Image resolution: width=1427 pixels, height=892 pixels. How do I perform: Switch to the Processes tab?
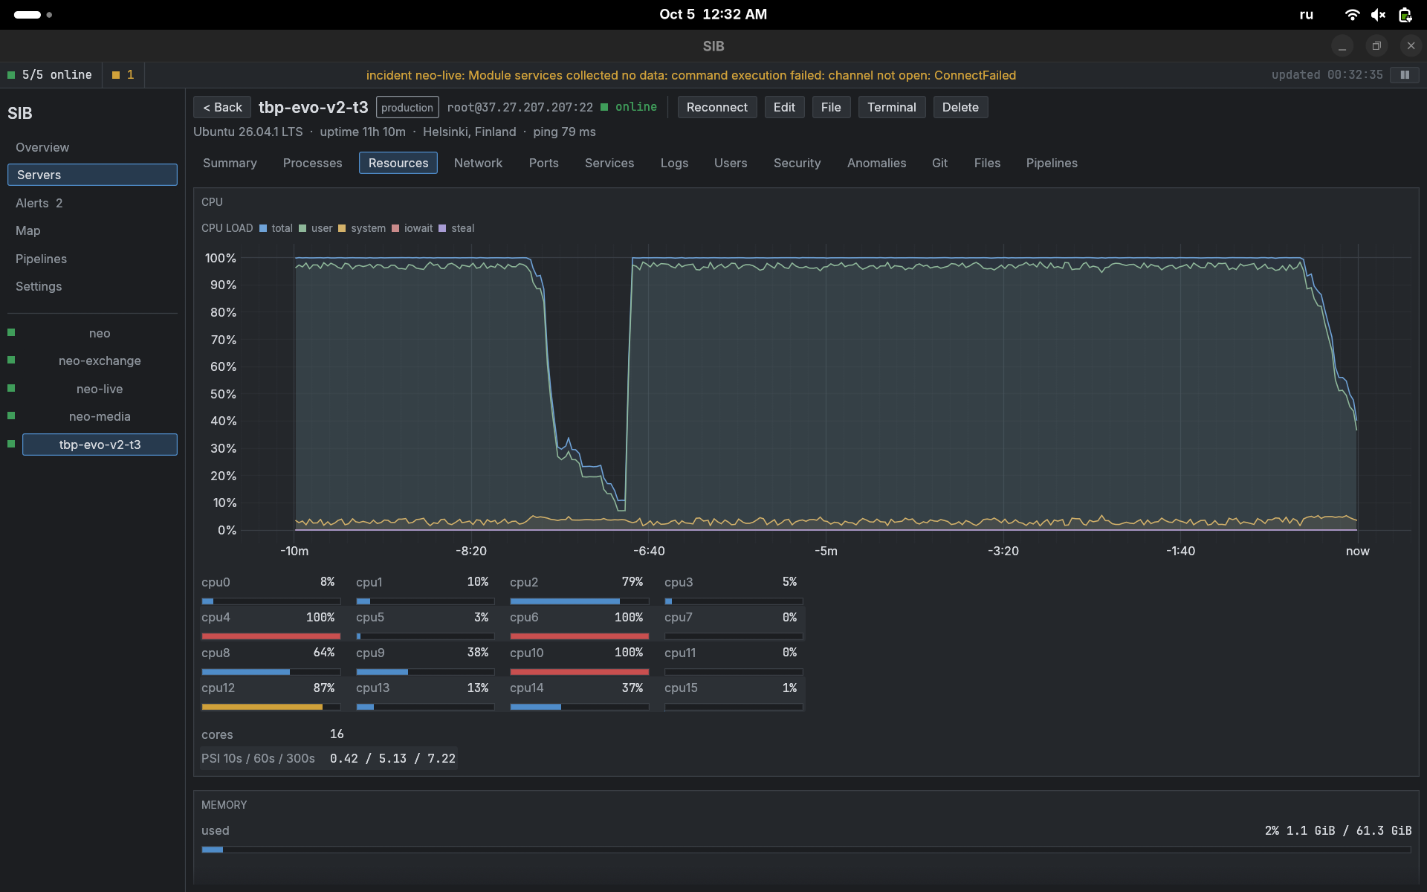click(313, 163)
